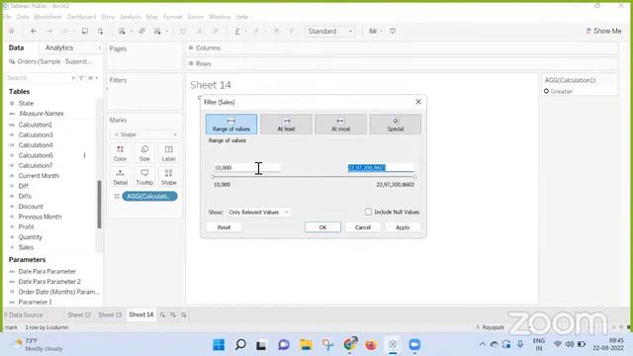Click the New Worksheet tab icon
The image size is (633, 356).
pyautogui.click(x=162, y=314)
